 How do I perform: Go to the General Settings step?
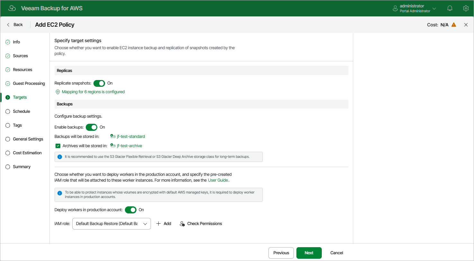[x=28, y=139]
